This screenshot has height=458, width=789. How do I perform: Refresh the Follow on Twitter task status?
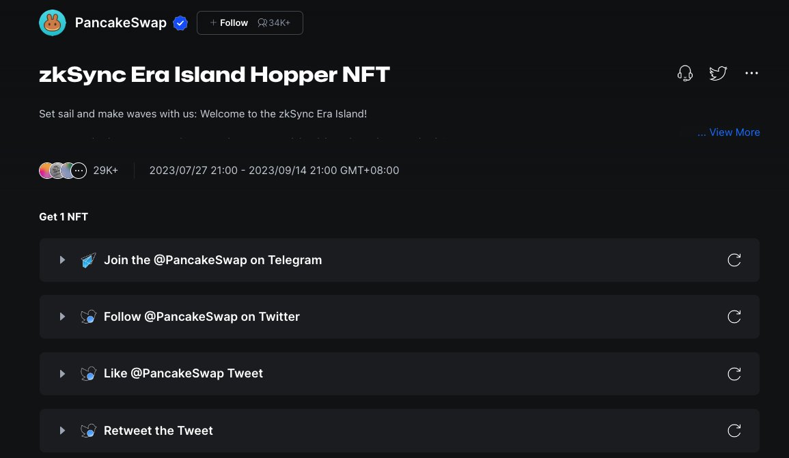pyautogui.click(x=734, y=317)
